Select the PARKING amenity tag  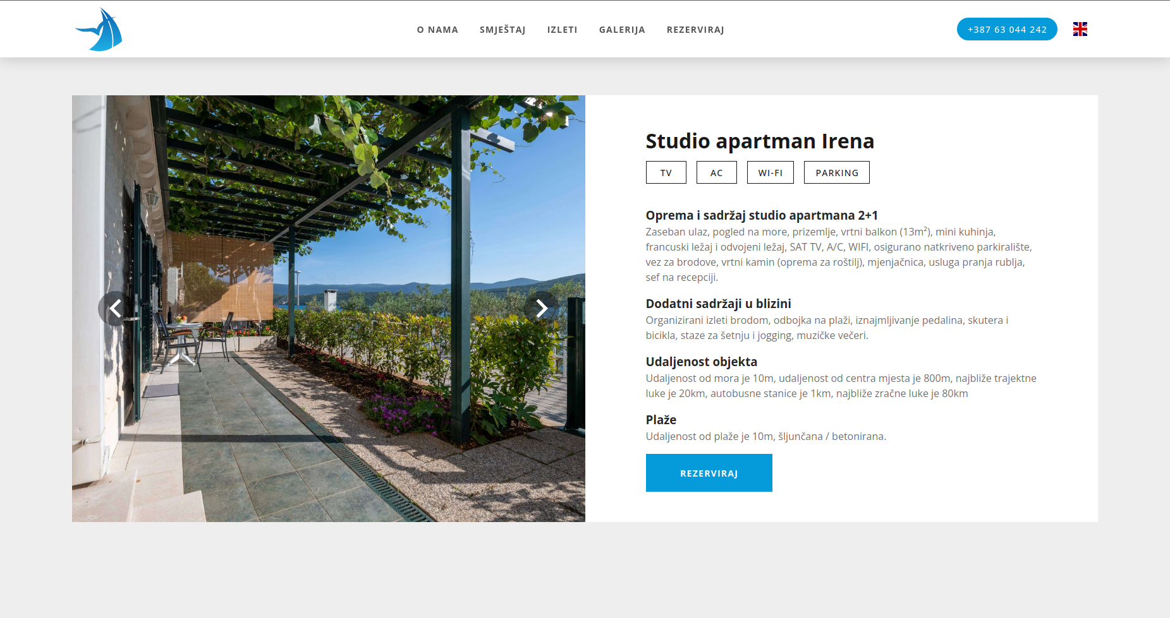coord(837,172)
